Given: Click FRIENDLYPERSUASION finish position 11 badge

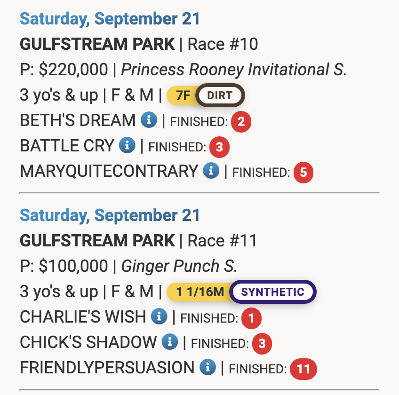Looking at the screenshot, I should pyautogui.click(x=303, y=369).
